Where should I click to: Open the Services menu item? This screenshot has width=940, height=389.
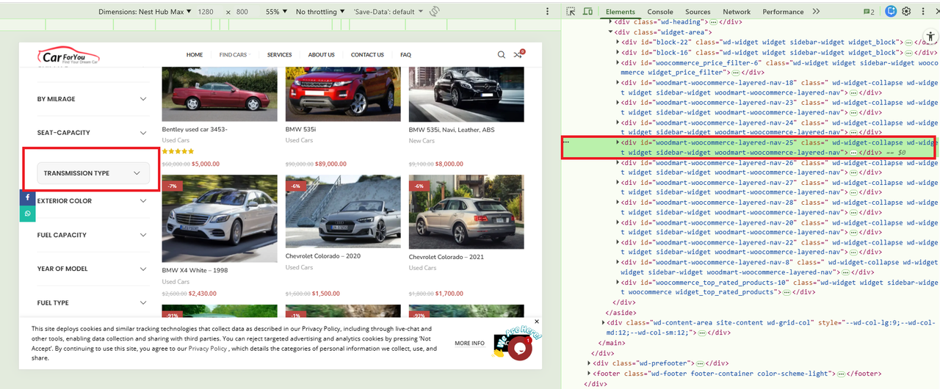(279, 55)
